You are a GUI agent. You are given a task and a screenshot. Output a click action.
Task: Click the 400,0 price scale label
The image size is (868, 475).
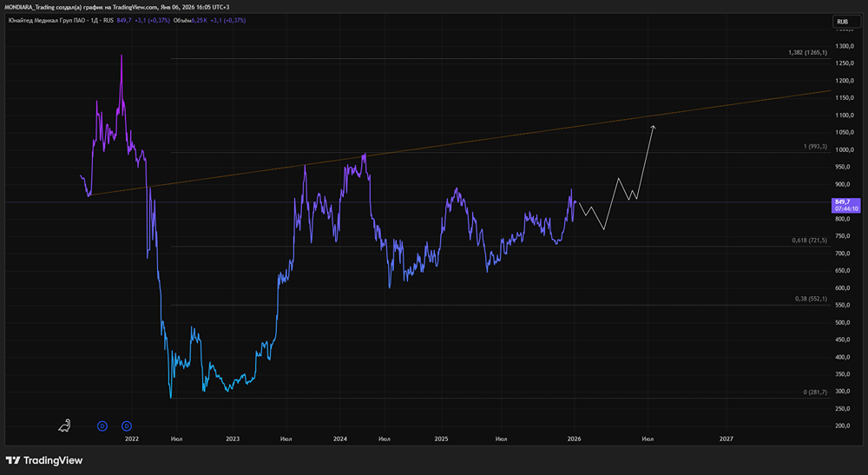845,357
